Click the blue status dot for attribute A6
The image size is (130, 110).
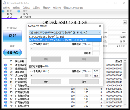pyautogui.click(x=6, y=96)
